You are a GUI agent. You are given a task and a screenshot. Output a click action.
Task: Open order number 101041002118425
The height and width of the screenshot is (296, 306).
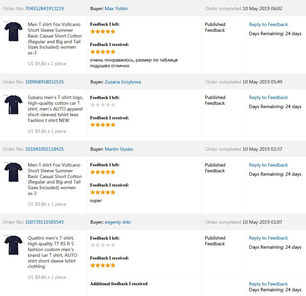[x=44, y=149]
